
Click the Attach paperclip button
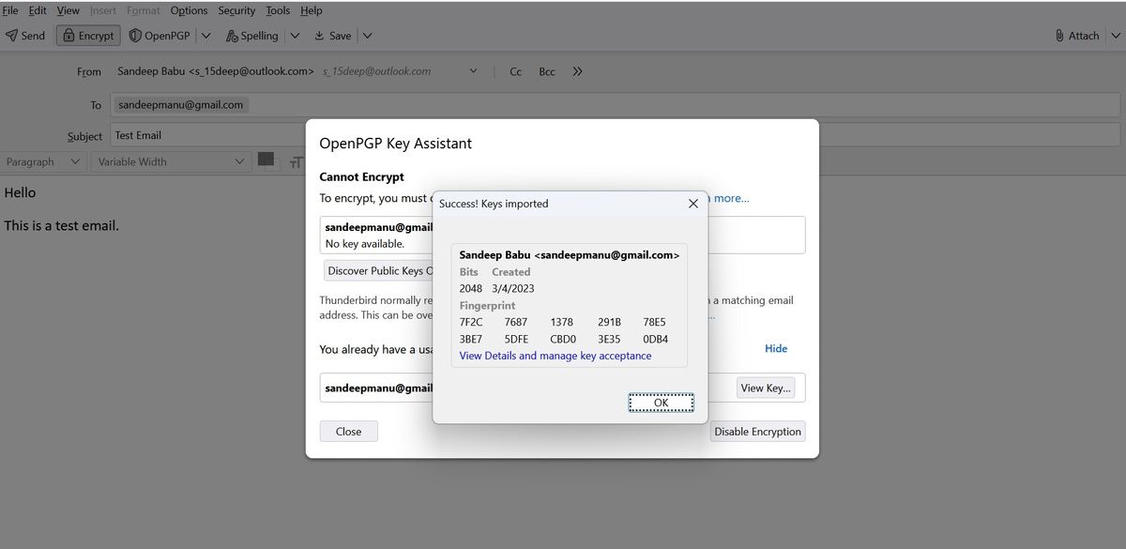coord(1077,36)
